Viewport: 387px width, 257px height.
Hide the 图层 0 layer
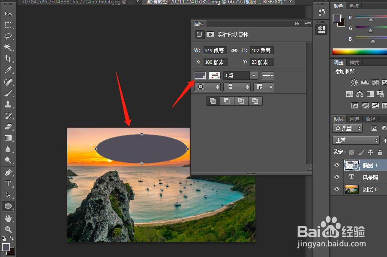pos(337,189)
